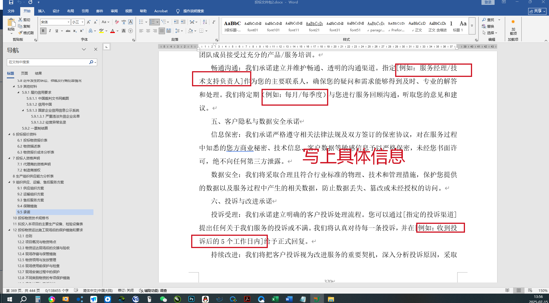Image resolution: width=549 pixels, height=303 pixels.
Task: Align the paragraph text to the left
Action: 141,31
